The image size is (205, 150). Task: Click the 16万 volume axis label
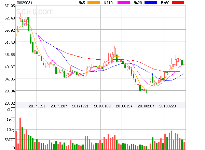11,119
